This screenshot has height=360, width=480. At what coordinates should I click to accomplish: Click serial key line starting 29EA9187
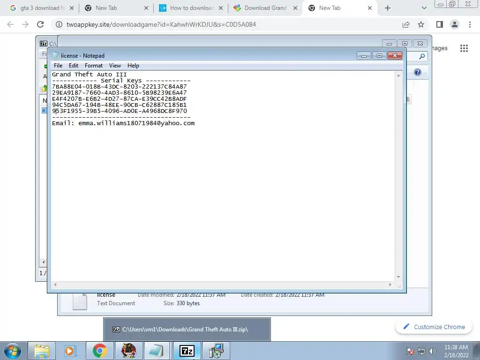[120, 93]
